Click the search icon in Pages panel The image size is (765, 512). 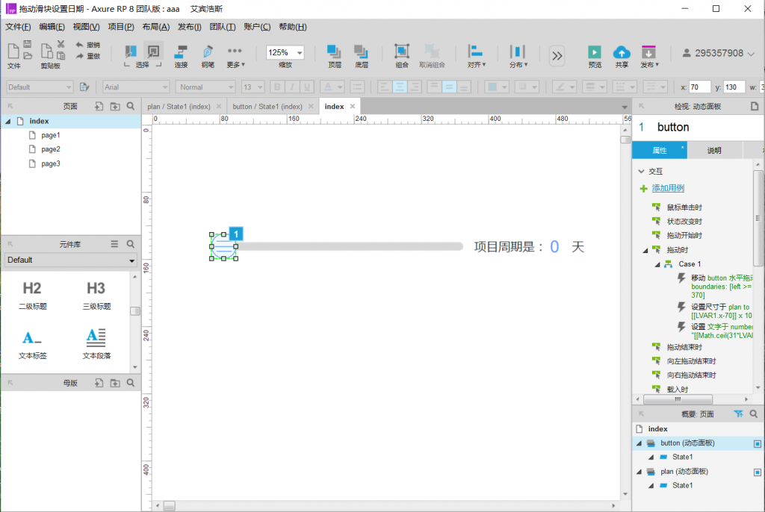131,106
